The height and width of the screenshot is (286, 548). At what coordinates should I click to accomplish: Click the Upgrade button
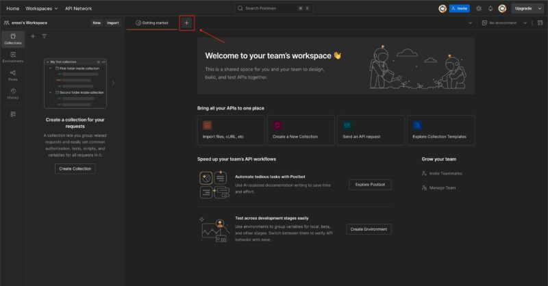pyautogui.click(x=523, y=8)
